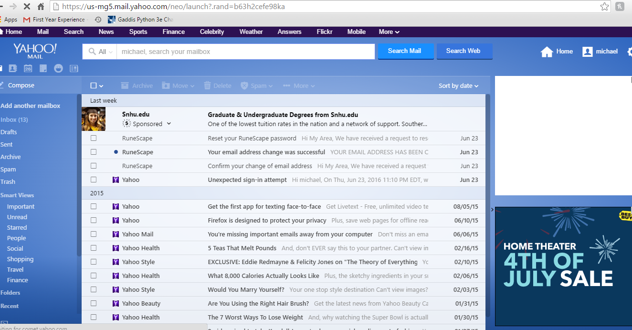Open the More menu in Yahoo navigation
Image resolution: width=632 pixels, height=330 pixels.
point(389,32)
